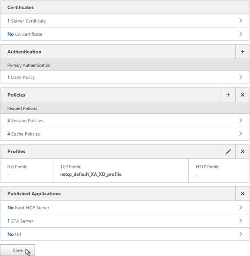Click the LDAP Policy chevron arrow
The image size is (250, 256).
[x=241, y=77]
